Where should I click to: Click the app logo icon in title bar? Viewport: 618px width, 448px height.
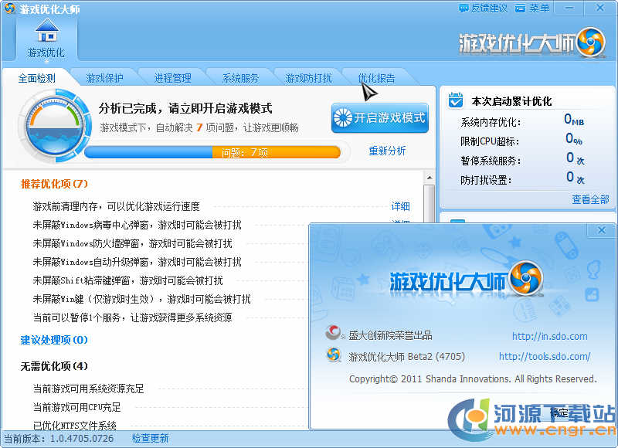click(x=9, y=8)
